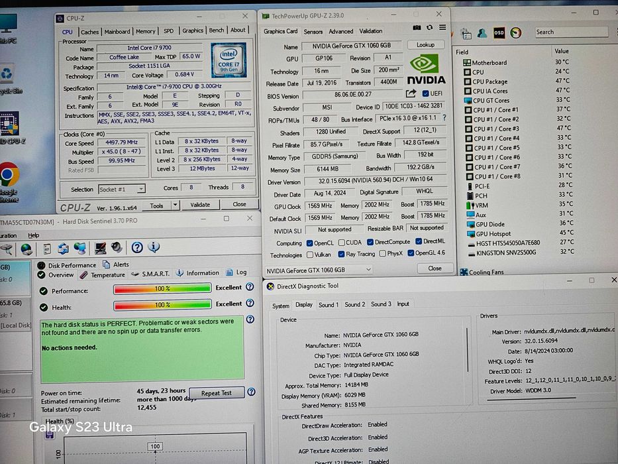618x464 pixels.
Task: Click the report sheet icon in sensor toolbar
Action: pos(466,34)
